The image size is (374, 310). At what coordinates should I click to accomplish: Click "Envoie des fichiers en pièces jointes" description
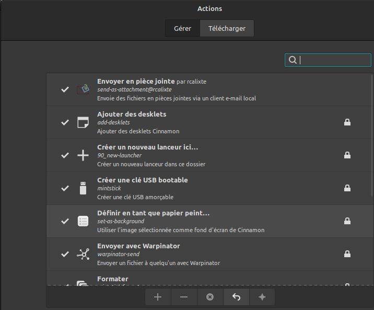pyautogui.click(x=177, y=98)
